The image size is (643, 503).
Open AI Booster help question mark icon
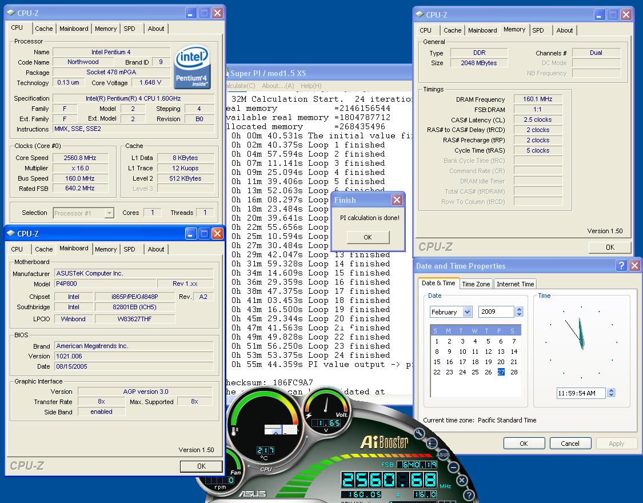[469, 495]
